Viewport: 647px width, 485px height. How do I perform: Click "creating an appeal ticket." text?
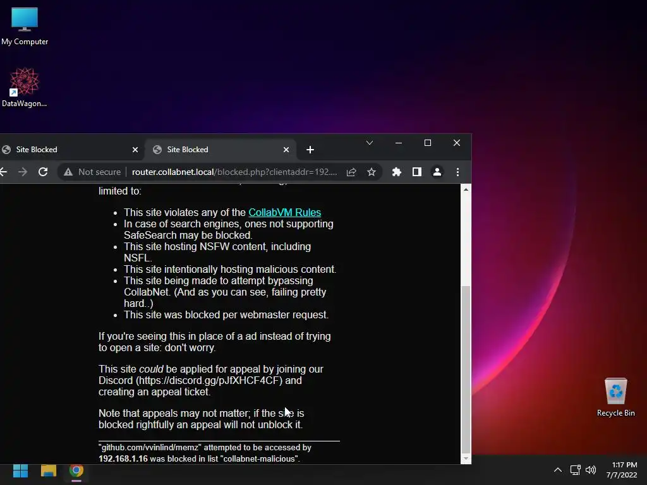pos(154,392)
